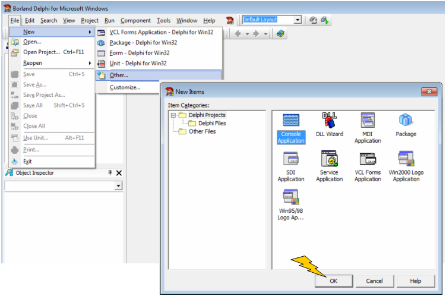This screenshot has height=296, width=446.
Task: Choose Package - Delphi for Win32
Action: tap(159, 43)
